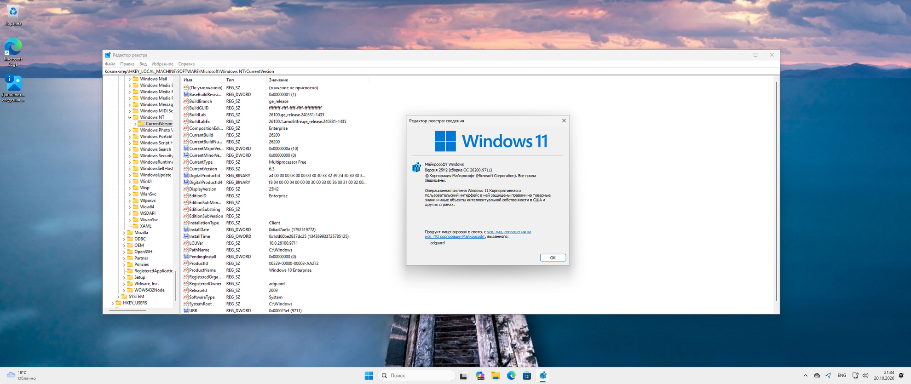This screenshot has width=911, height=384.
Task: Open the Файл menu
Action: [110, 64]
